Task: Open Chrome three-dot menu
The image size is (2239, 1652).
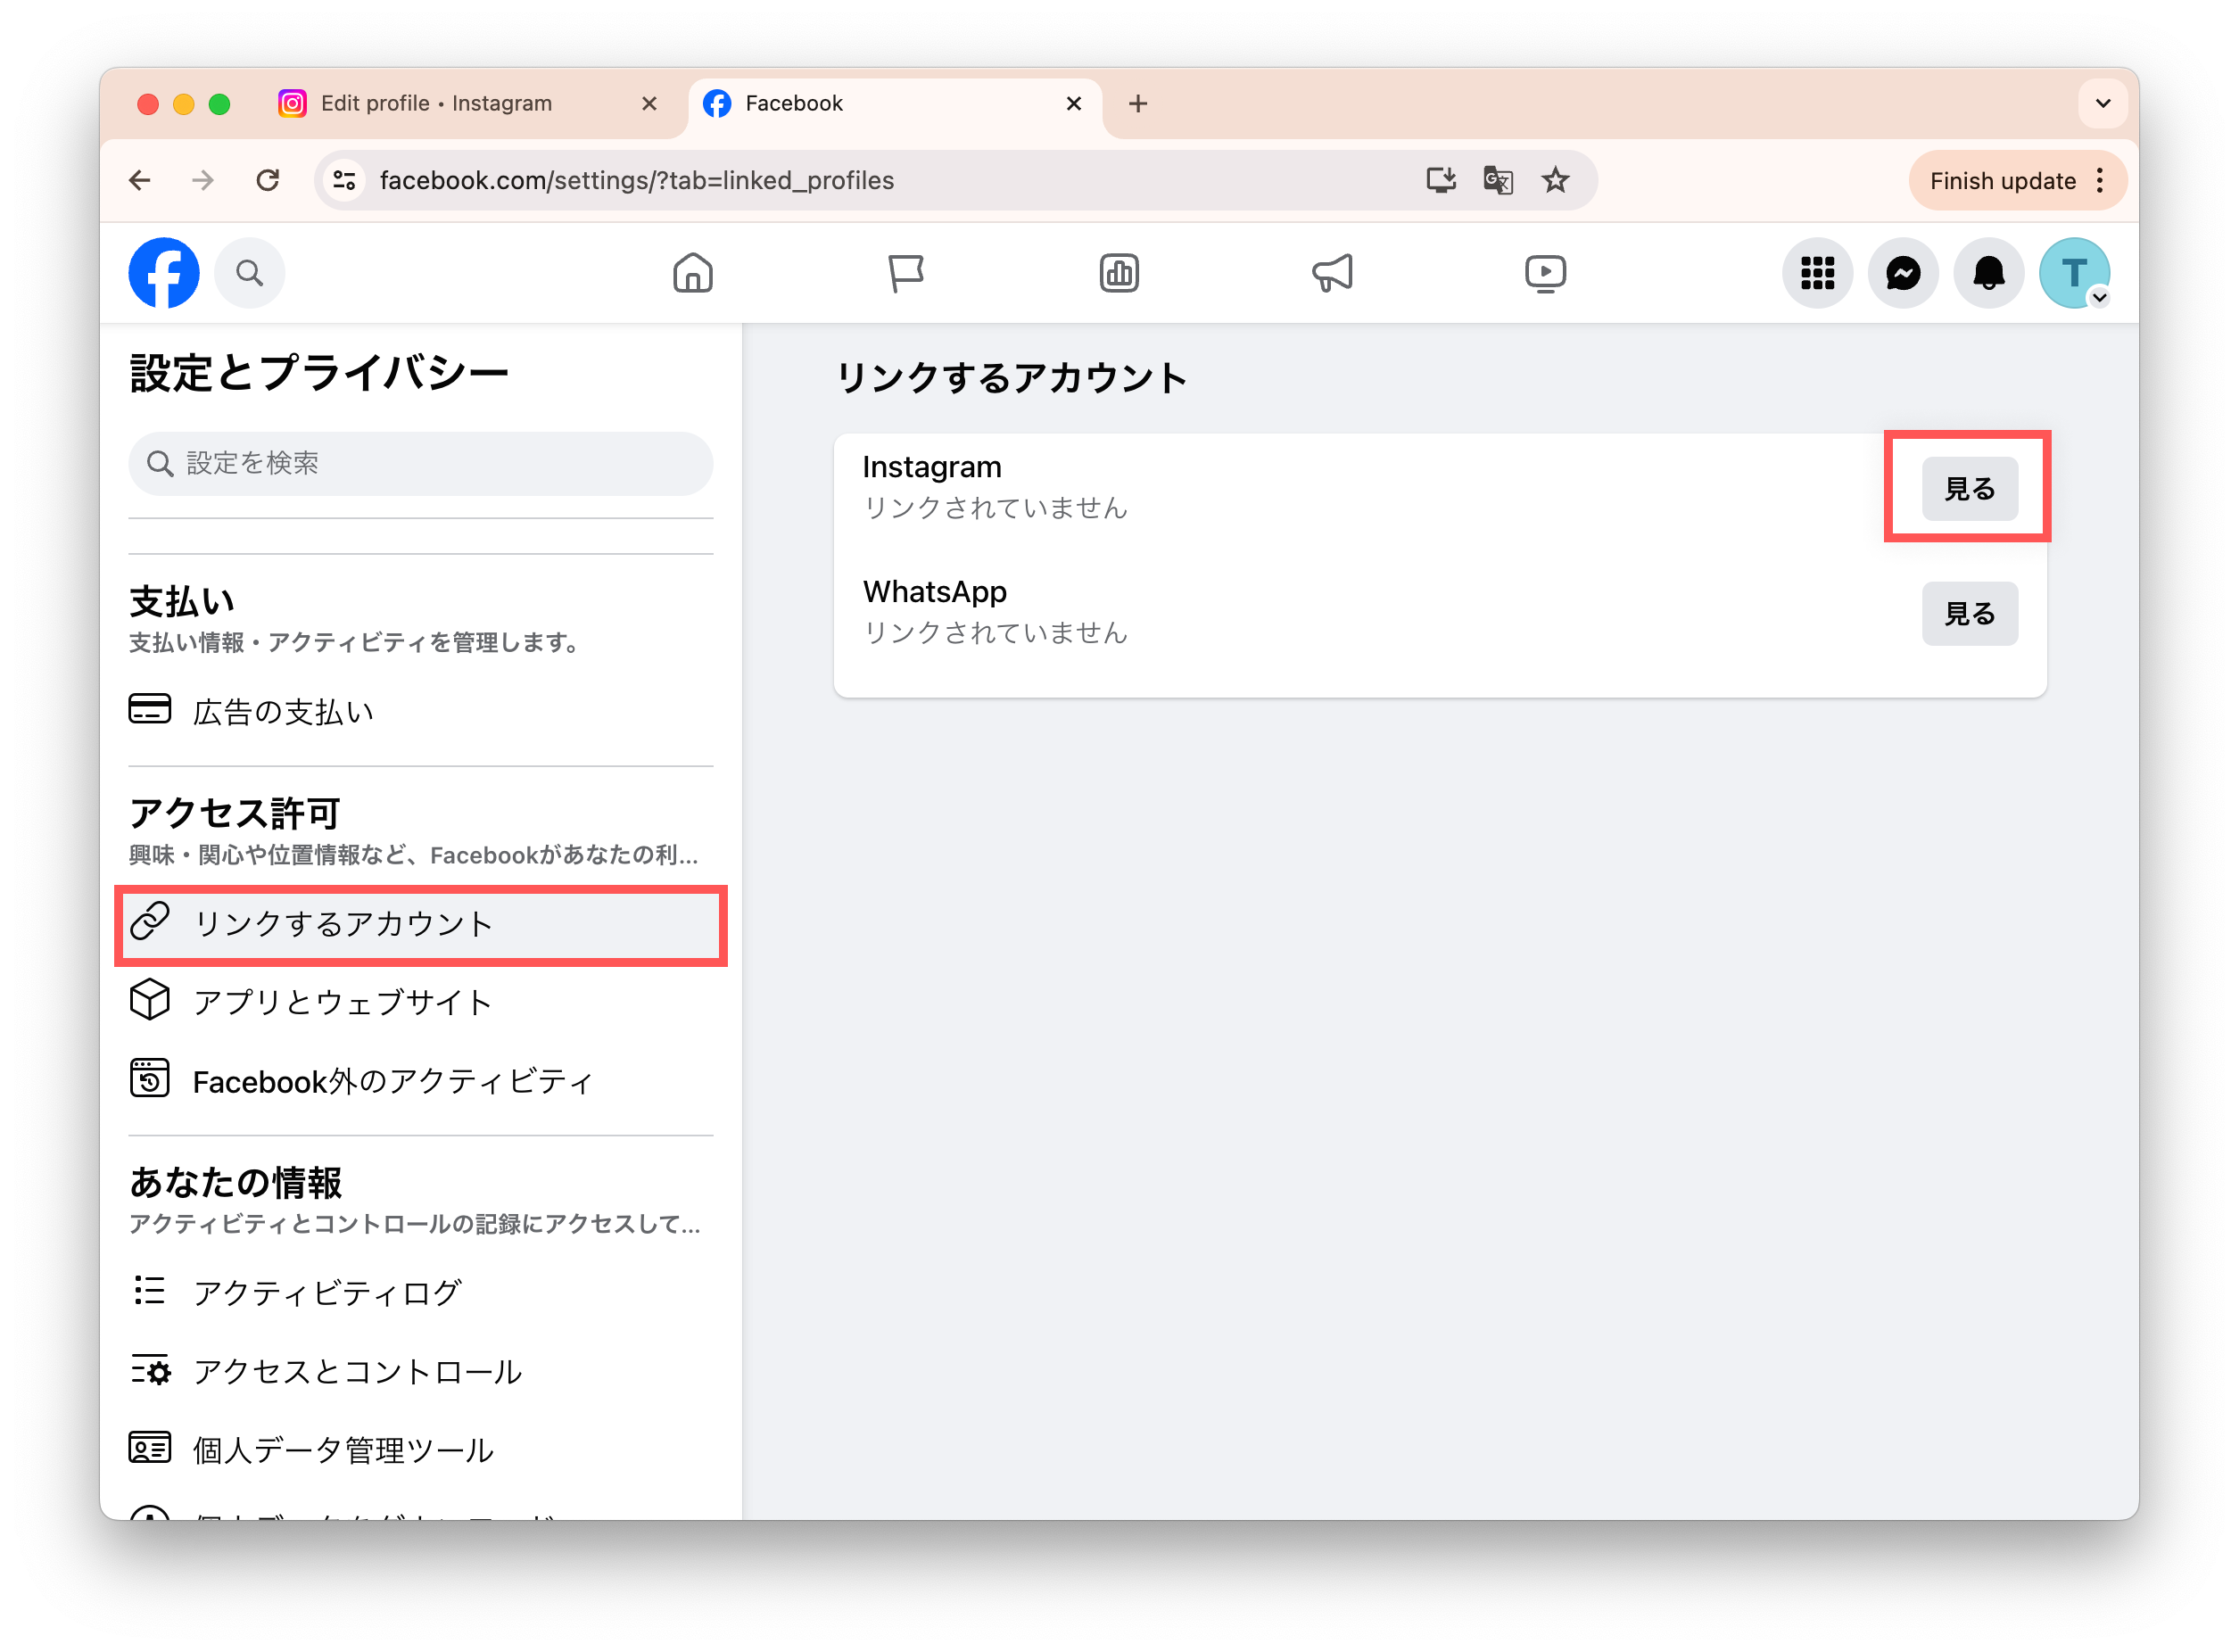Action: (2100, 180)
